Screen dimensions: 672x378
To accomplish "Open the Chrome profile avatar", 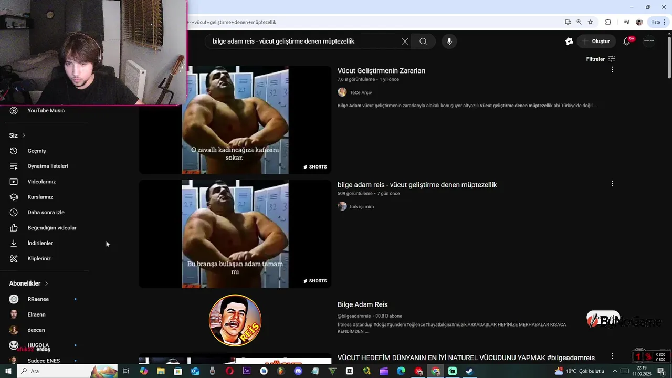I will [x=639, y=22].
